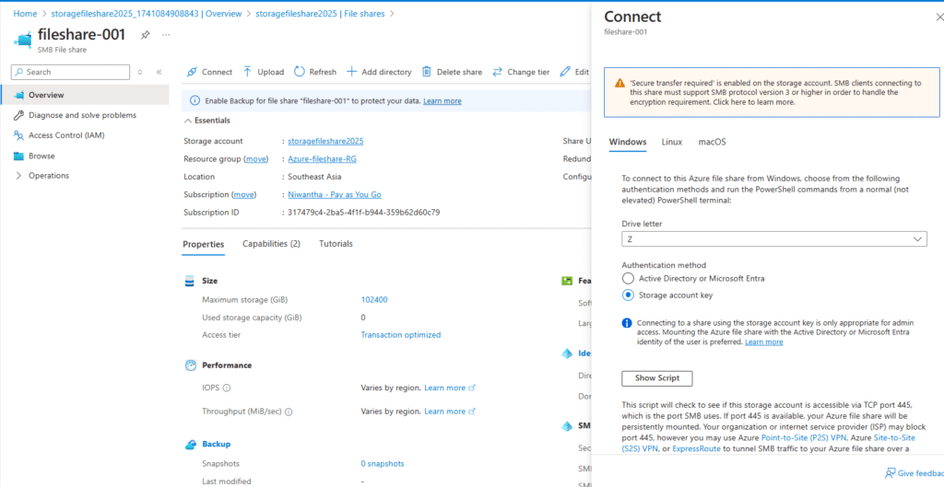Pin fileshare-001 using the pin icon

pos(145,35)
